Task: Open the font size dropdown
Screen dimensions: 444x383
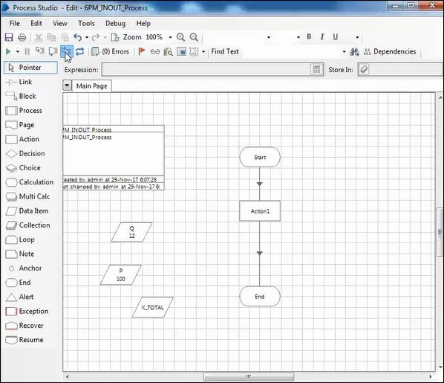Action: [x=298, y=37]
